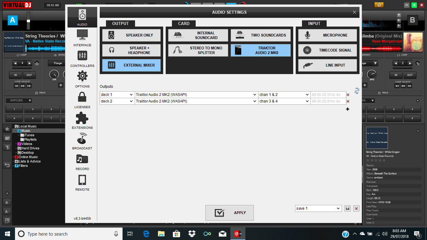The height and width of the screenshot is (240, 427).
Task: Open the Interface settings section
Action: point(82,38)
